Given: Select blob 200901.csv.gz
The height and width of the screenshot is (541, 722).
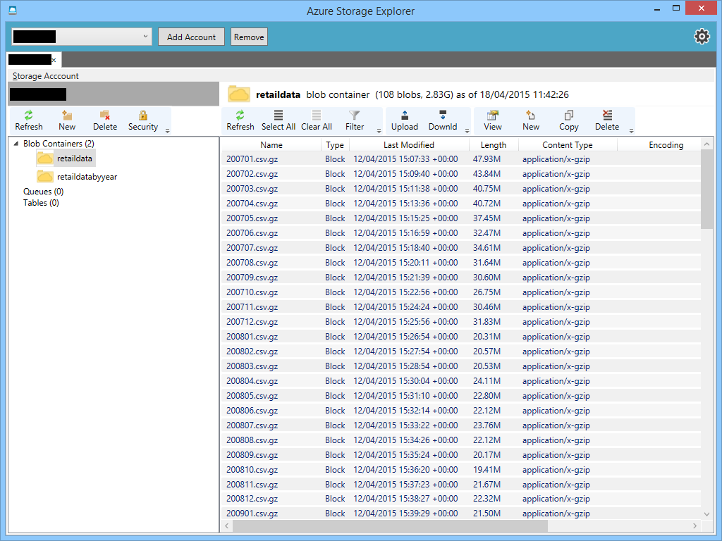Looking at the screenshot, I should [x=461, y=514].
